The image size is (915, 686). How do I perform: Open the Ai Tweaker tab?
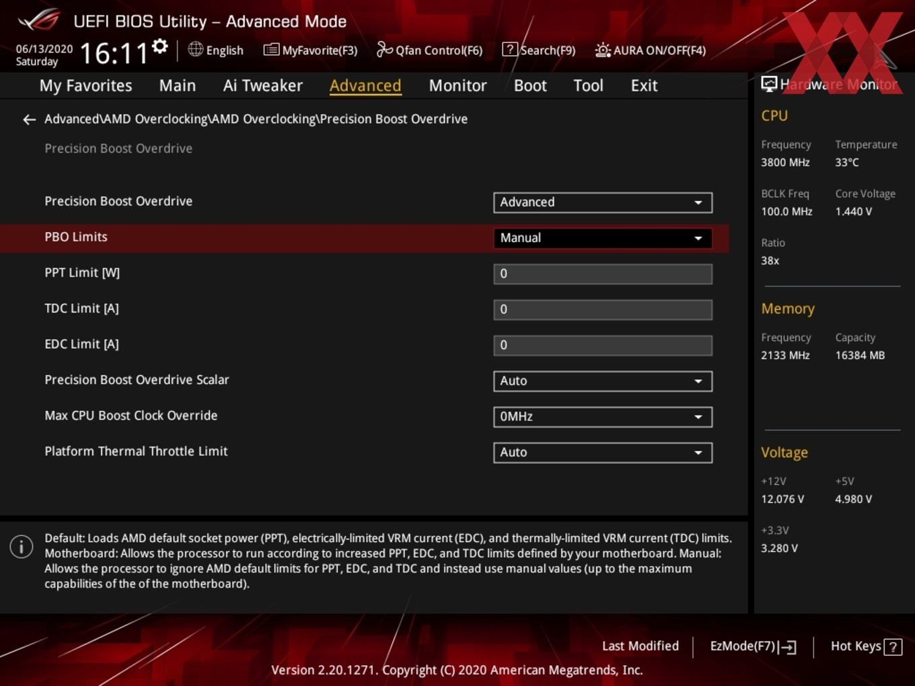(263, 86)
